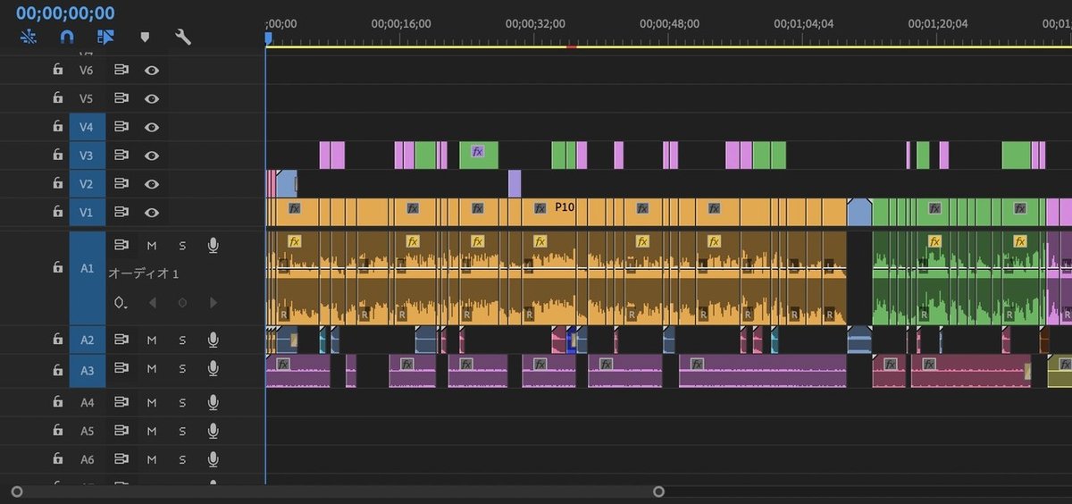Lock audio track A2 with its padlock
This screenshot has width=1072, height=504.
tap(57, 340)
